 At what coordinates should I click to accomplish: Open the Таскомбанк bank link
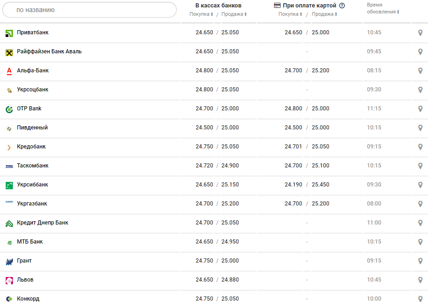click(32, 166)
